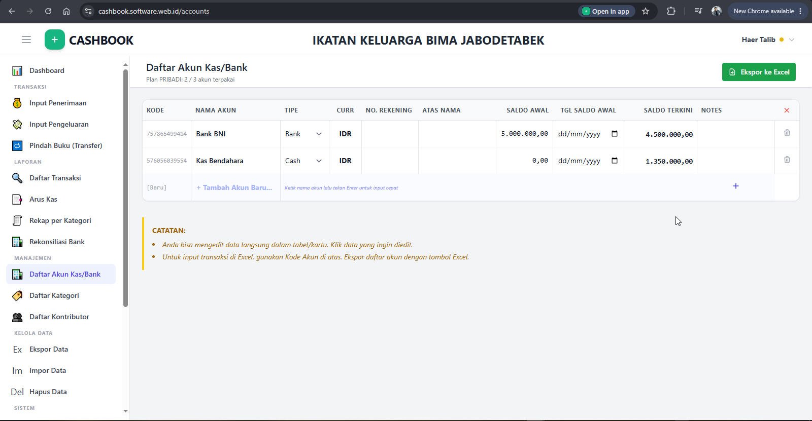The width and height of the screenshot is (812, 421).
Task: Click the Daftar Transaksi magnifier icon
Action: tap(17, 178)
